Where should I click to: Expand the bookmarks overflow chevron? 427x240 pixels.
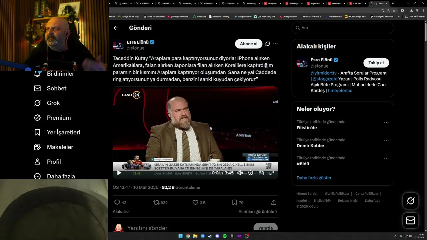pos(398,16)
